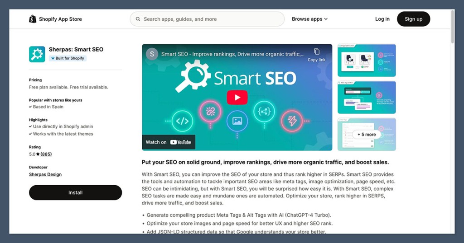The height and width of the screenshot is (243, 464).
Task: Click the channel avatar 'S' on video
Action: tap(152, 54)
